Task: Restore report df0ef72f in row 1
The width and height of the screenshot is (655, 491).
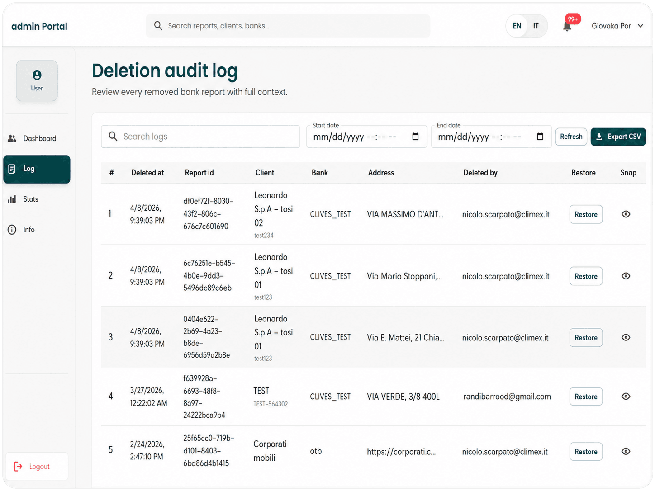Action: 586,214
